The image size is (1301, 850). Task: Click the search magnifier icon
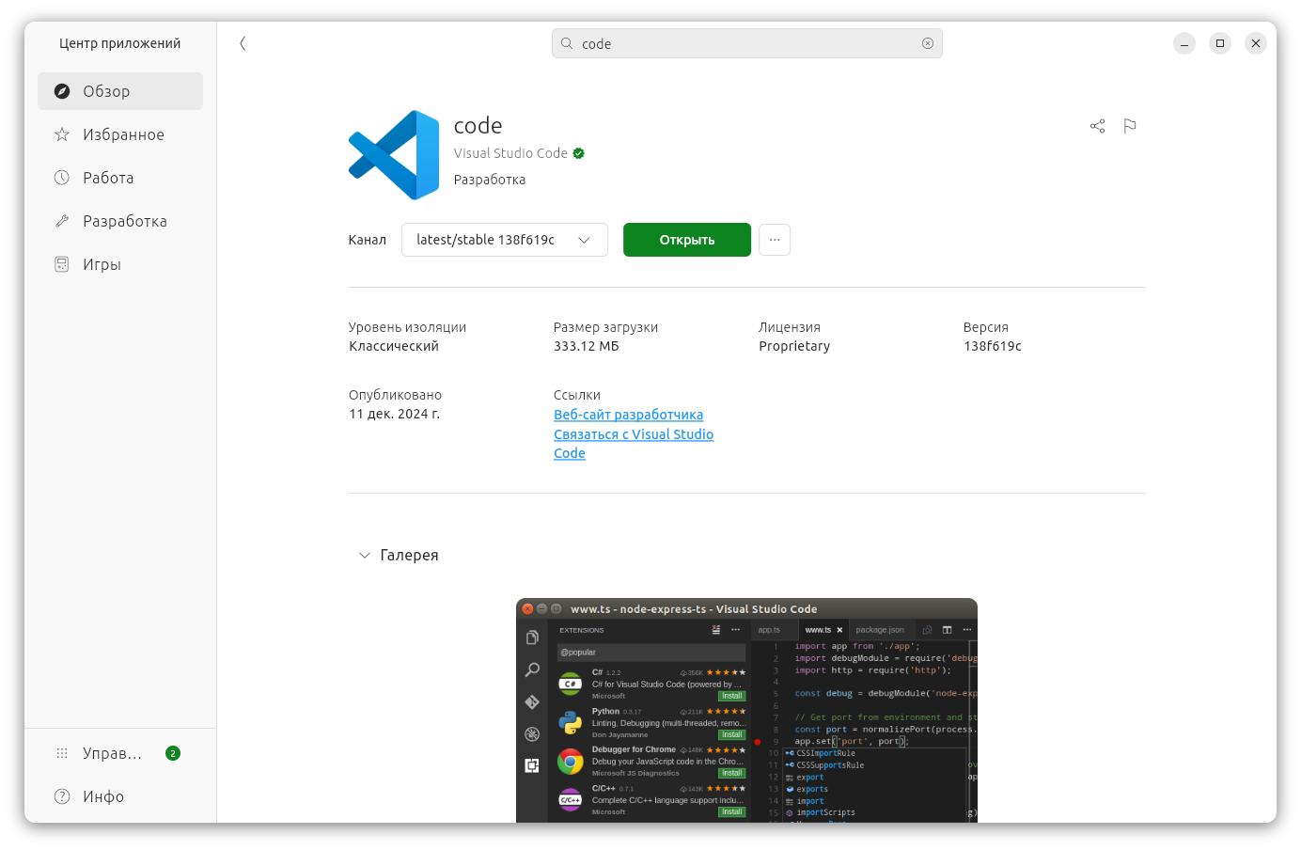[x=567, y=43]
